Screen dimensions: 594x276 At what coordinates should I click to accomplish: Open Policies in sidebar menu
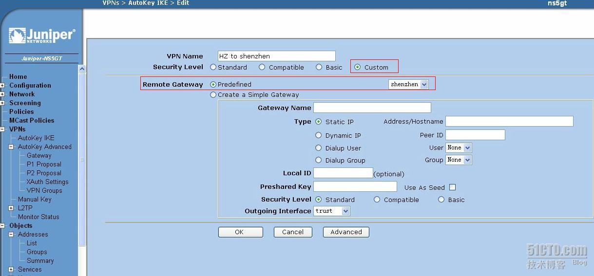[x=21, y=111]
